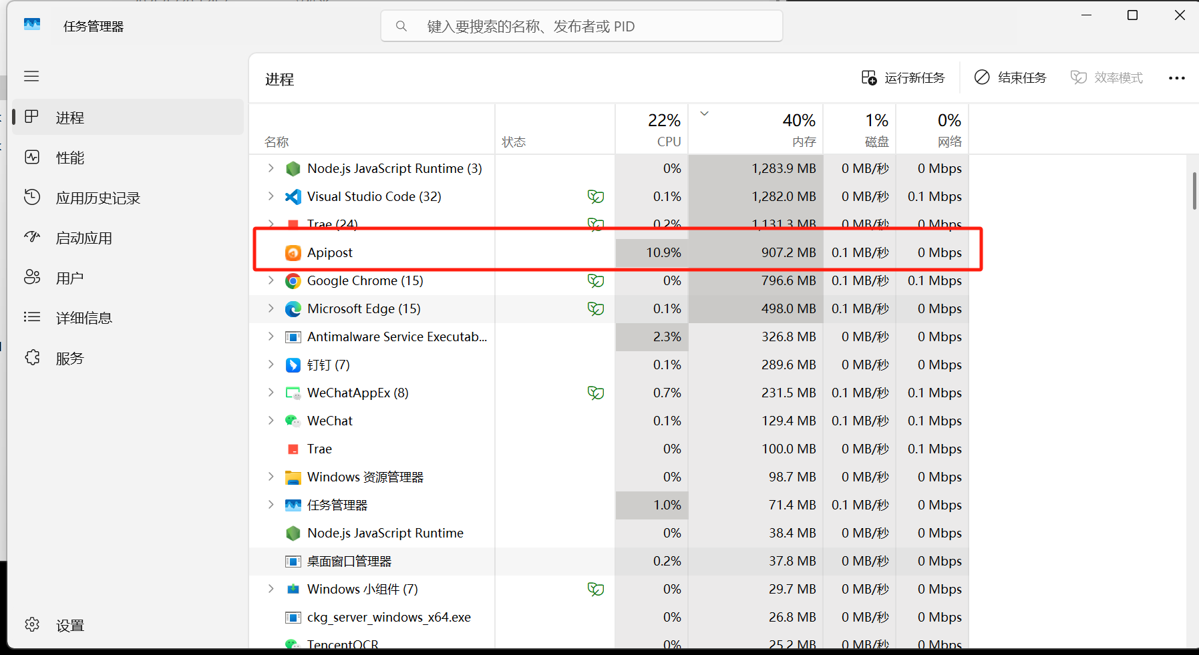Screen dimensions: 1199x655
Task: Click the search magnifier icon
Action: click(401, 26)
